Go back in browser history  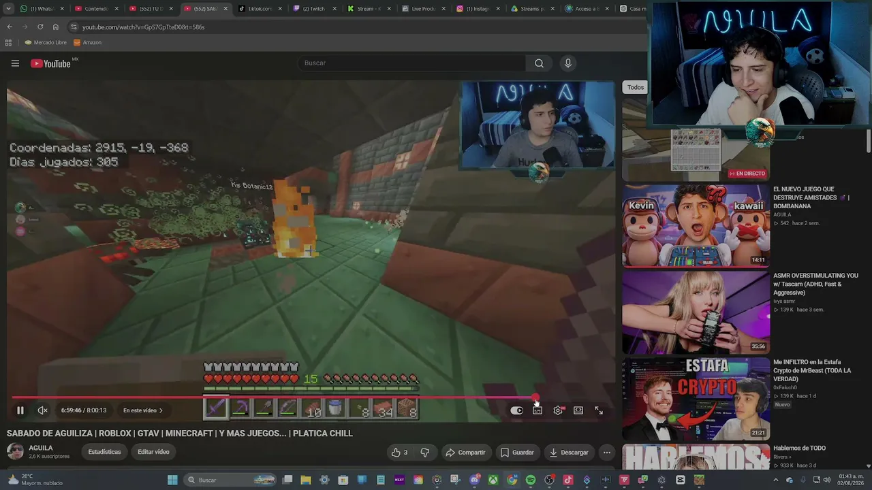(10, 27)
